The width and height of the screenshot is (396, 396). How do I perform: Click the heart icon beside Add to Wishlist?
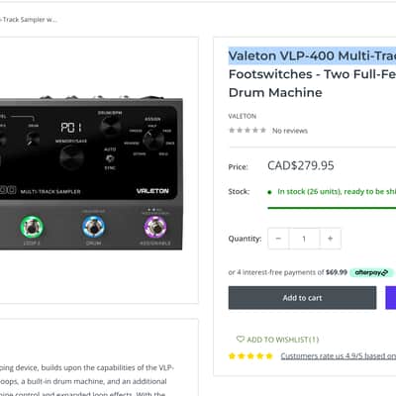pyautogui.click(x=241, y=339)
